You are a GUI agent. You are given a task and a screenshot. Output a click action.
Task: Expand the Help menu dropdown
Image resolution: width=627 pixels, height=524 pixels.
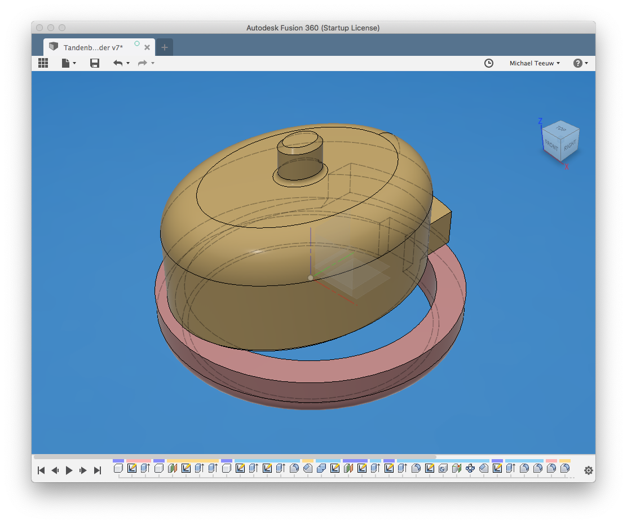(x=581, y=63)
